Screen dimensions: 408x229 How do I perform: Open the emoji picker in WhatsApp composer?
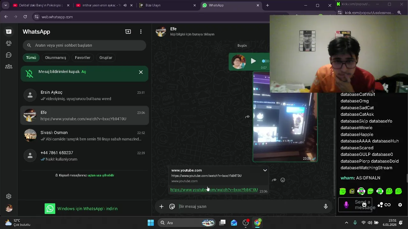click(x=172, y=206)
